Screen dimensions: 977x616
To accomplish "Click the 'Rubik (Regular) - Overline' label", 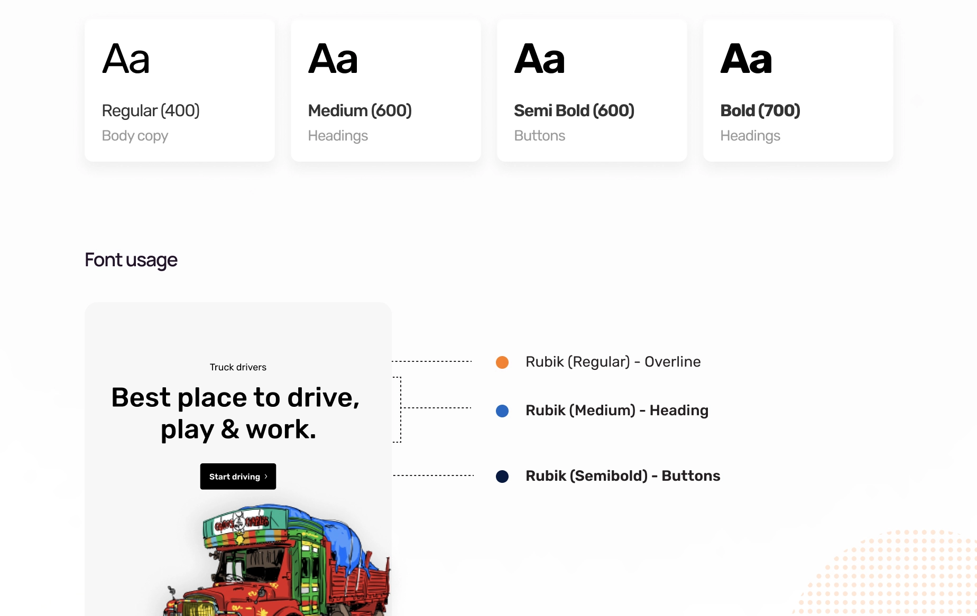I will click(613, 362).
